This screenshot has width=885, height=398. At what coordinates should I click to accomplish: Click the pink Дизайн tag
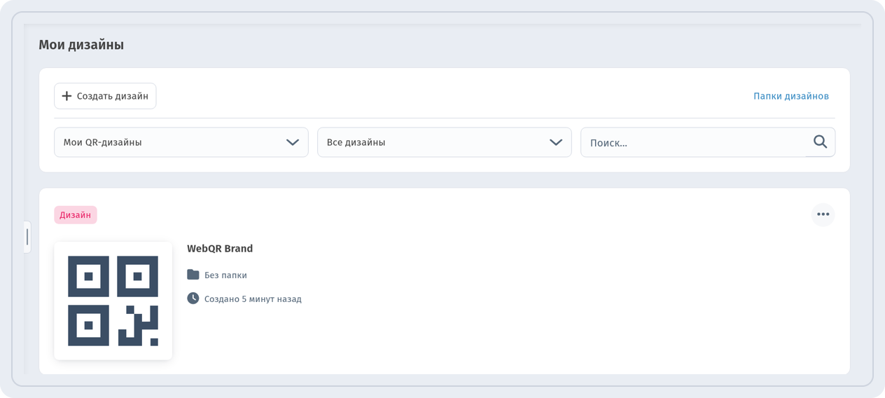[75, 215]
